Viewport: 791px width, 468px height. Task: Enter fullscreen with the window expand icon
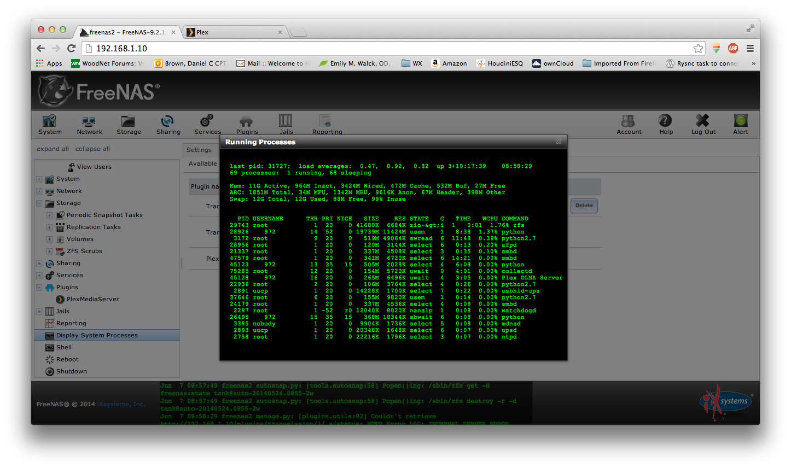coord(750,28)
